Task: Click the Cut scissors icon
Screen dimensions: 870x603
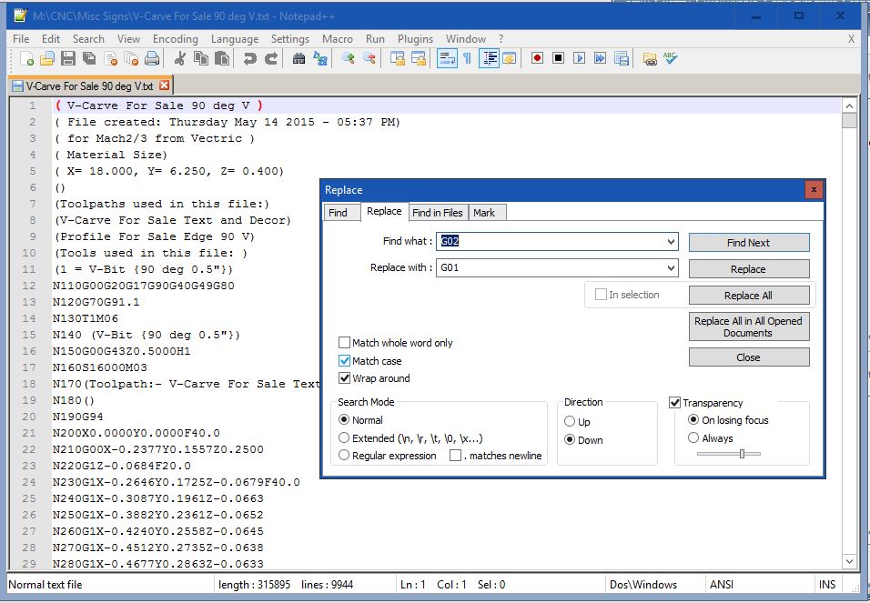Action: click(179, 58)
